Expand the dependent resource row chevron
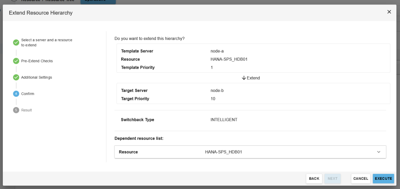 click(x=378, y=152)
